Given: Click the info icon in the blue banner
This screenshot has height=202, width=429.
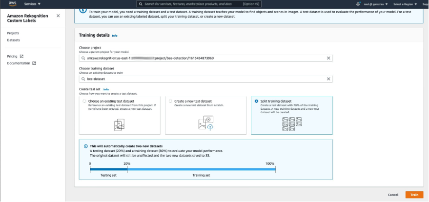Looking at the screenshot, I should click(83, 10).
